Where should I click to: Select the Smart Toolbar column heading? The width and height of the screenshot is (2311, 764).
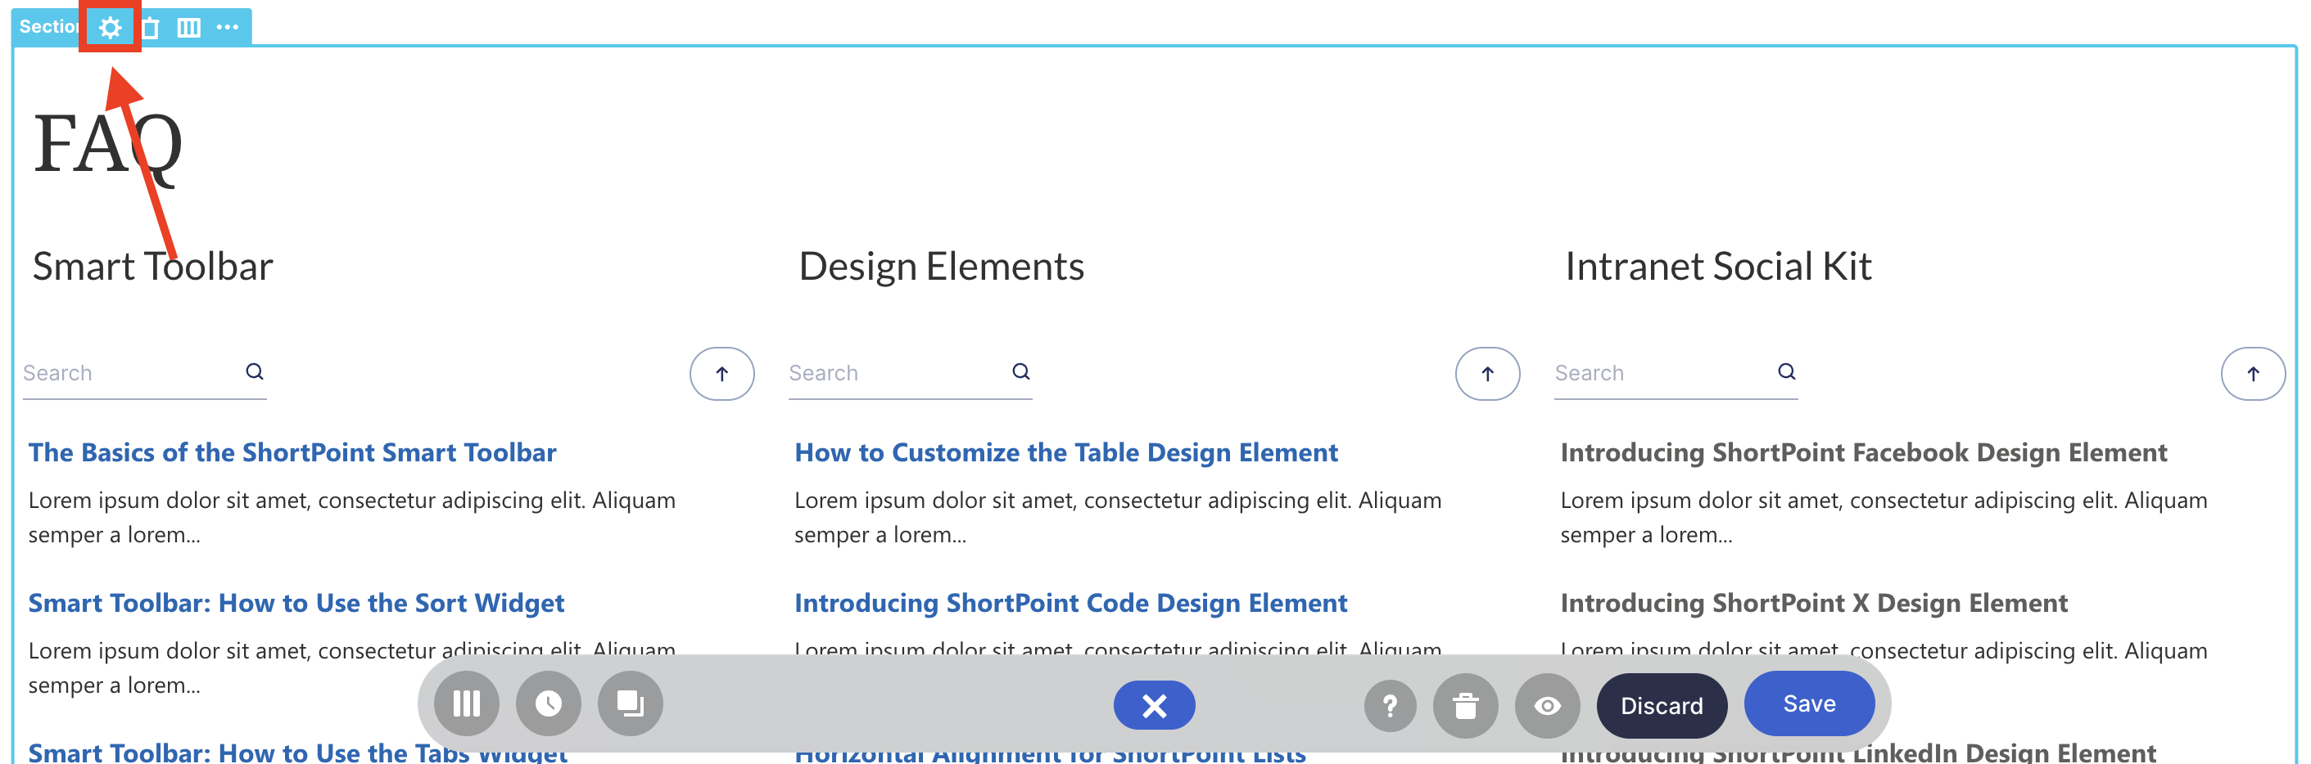152,267
